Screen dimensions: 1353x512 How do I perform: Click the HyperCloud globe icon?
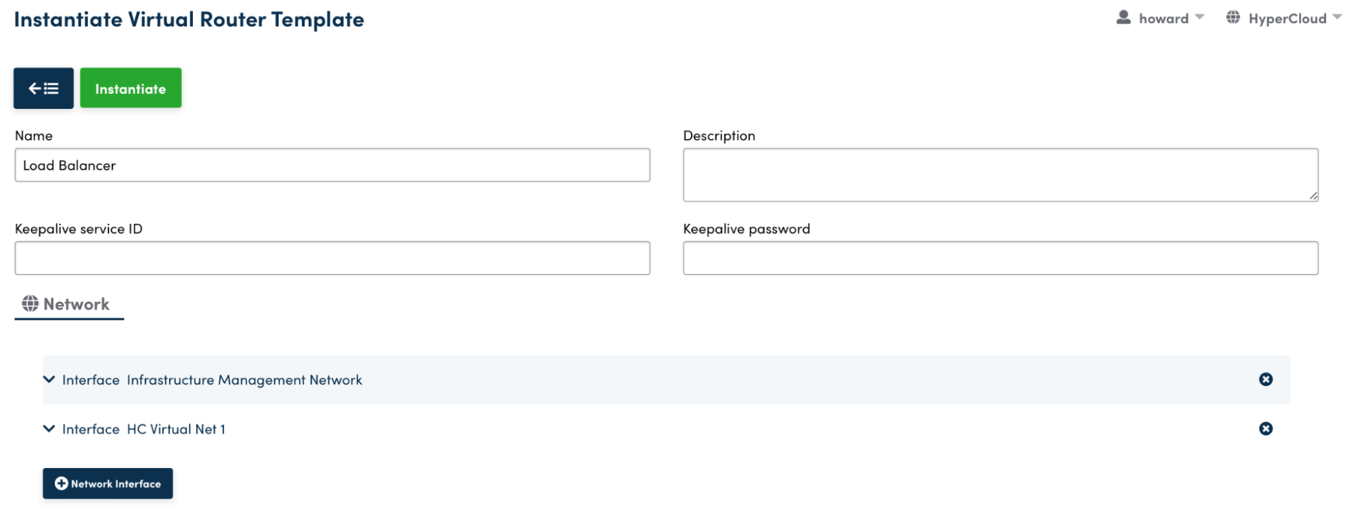pyautogui.click(x=1233, y=18)
